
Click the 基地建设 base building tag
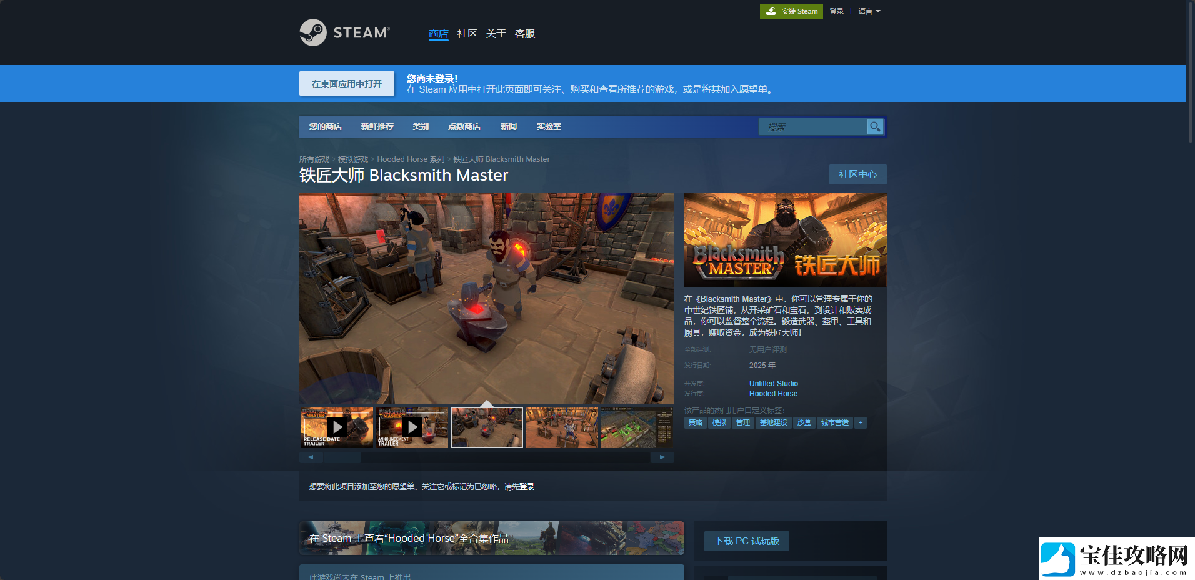pyautogui.click(x=773, y=423)
